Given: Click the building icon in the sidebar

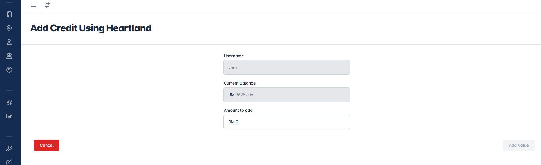Looking at the screenshot, I should tap(9, 14).
